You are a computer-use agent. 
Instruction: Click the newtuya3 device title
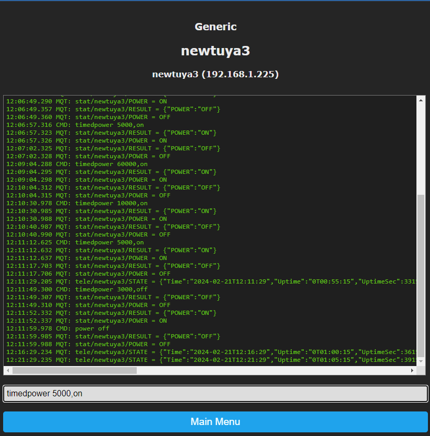point(215,51)
